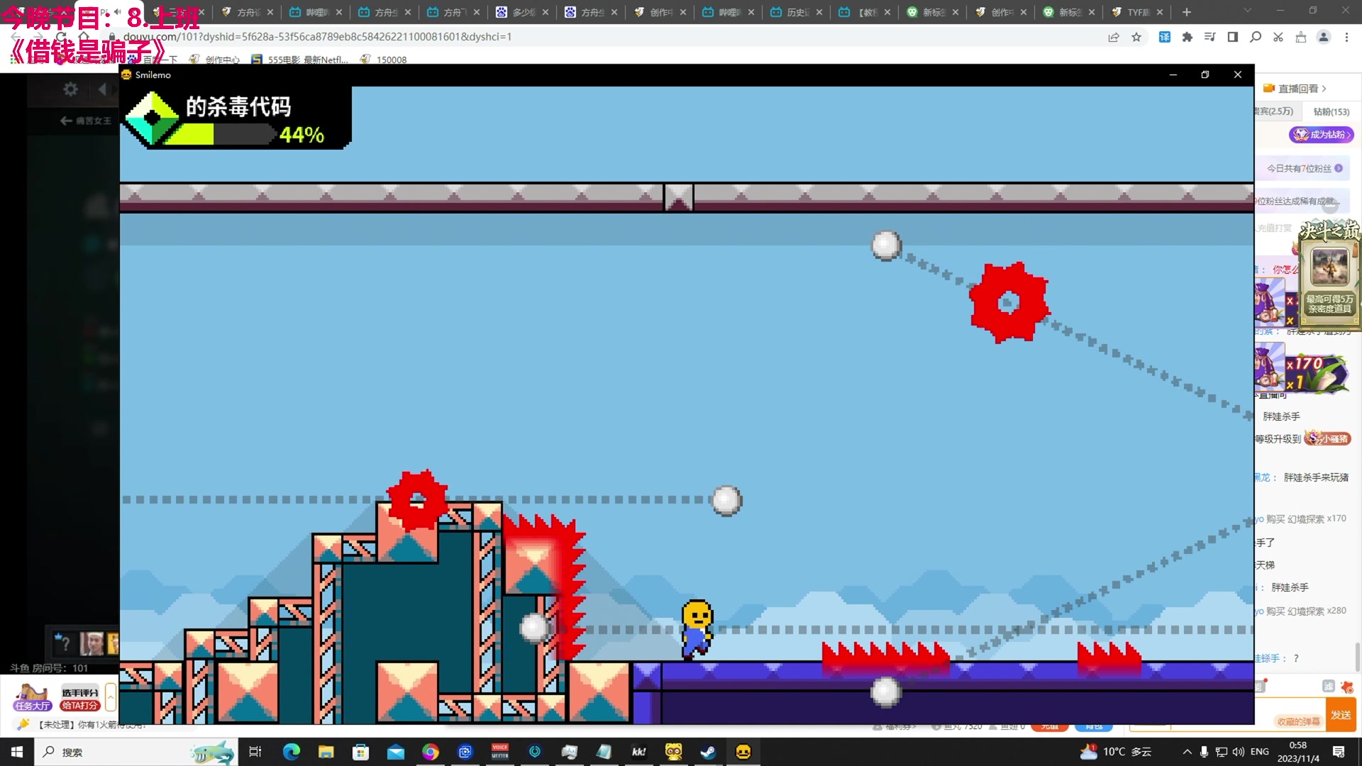Expand hidden system tray icons chevron
This screenshot has width=1362, height=766.
pos(1187,752)
